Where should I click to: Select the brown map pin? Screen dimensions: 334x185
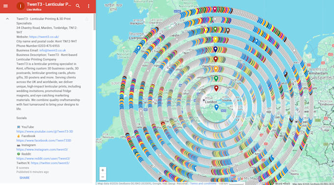click(x=228, y=30)
